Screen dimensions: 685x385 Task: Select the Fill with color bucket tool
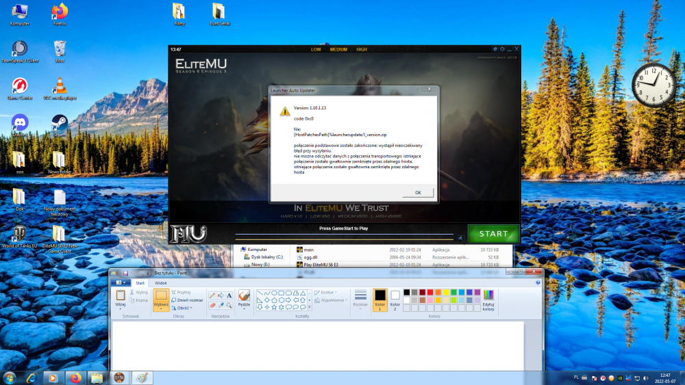click(221, 295)
